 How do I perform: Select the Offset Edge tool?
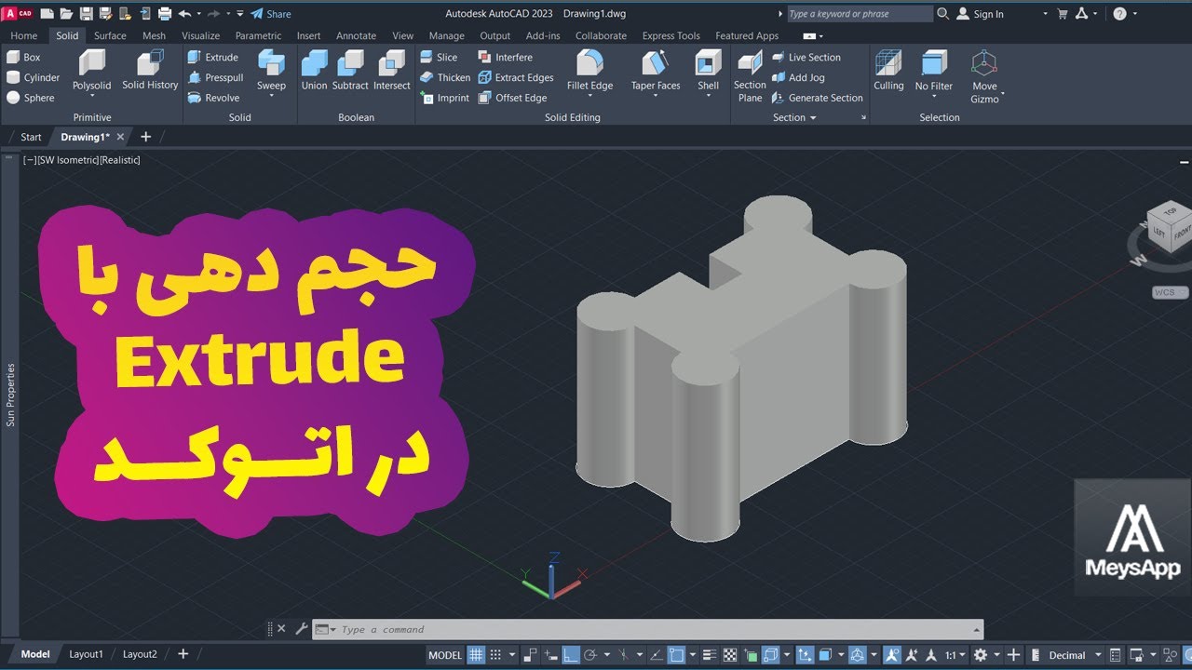pyautogui.click(x=512, y=98)
